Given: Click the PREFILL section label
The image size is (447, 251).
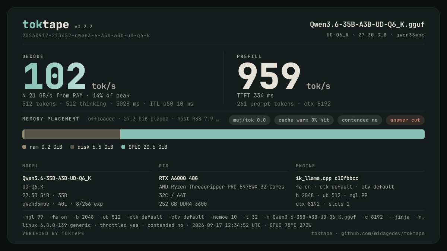Looking at the screenshot, I should (249, 57).
